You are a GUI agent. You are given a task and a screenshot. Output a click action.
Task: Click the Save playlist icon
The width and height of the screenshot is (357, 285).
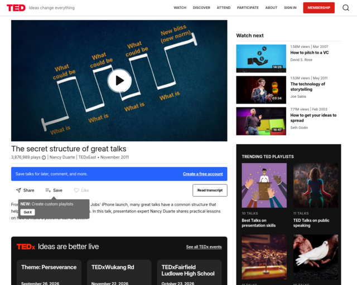pyautogui.click(x=48, y=190)
